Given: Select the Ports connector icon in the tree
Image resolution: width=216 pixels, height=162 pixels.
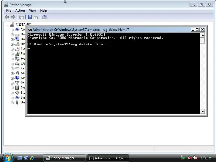Looking at the screenshot, I should pyautogui.click(x=17, y=83).
